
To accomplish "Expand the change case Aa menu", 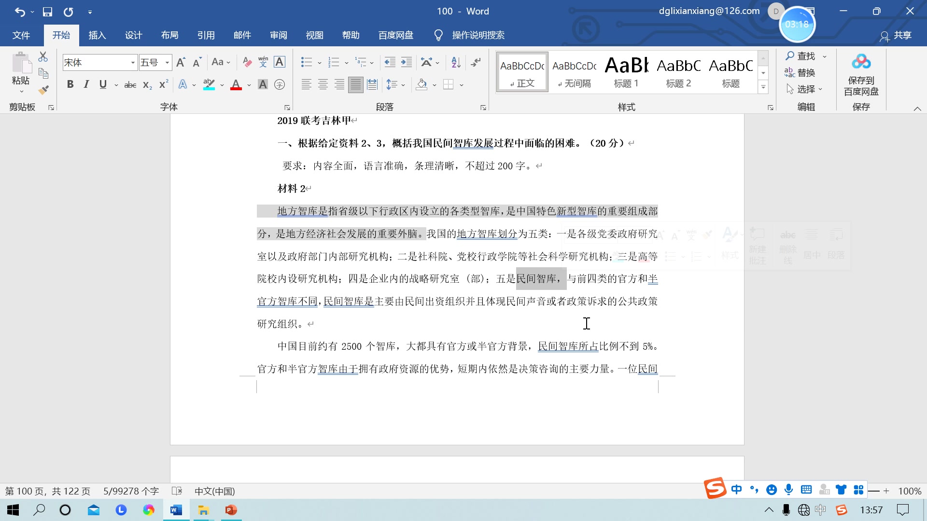I will pyautogui.click(x=221, y=62).
